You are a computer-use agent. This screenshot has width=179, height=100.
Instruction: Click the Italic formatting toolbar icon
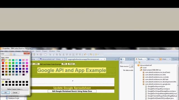coord(53,54)
